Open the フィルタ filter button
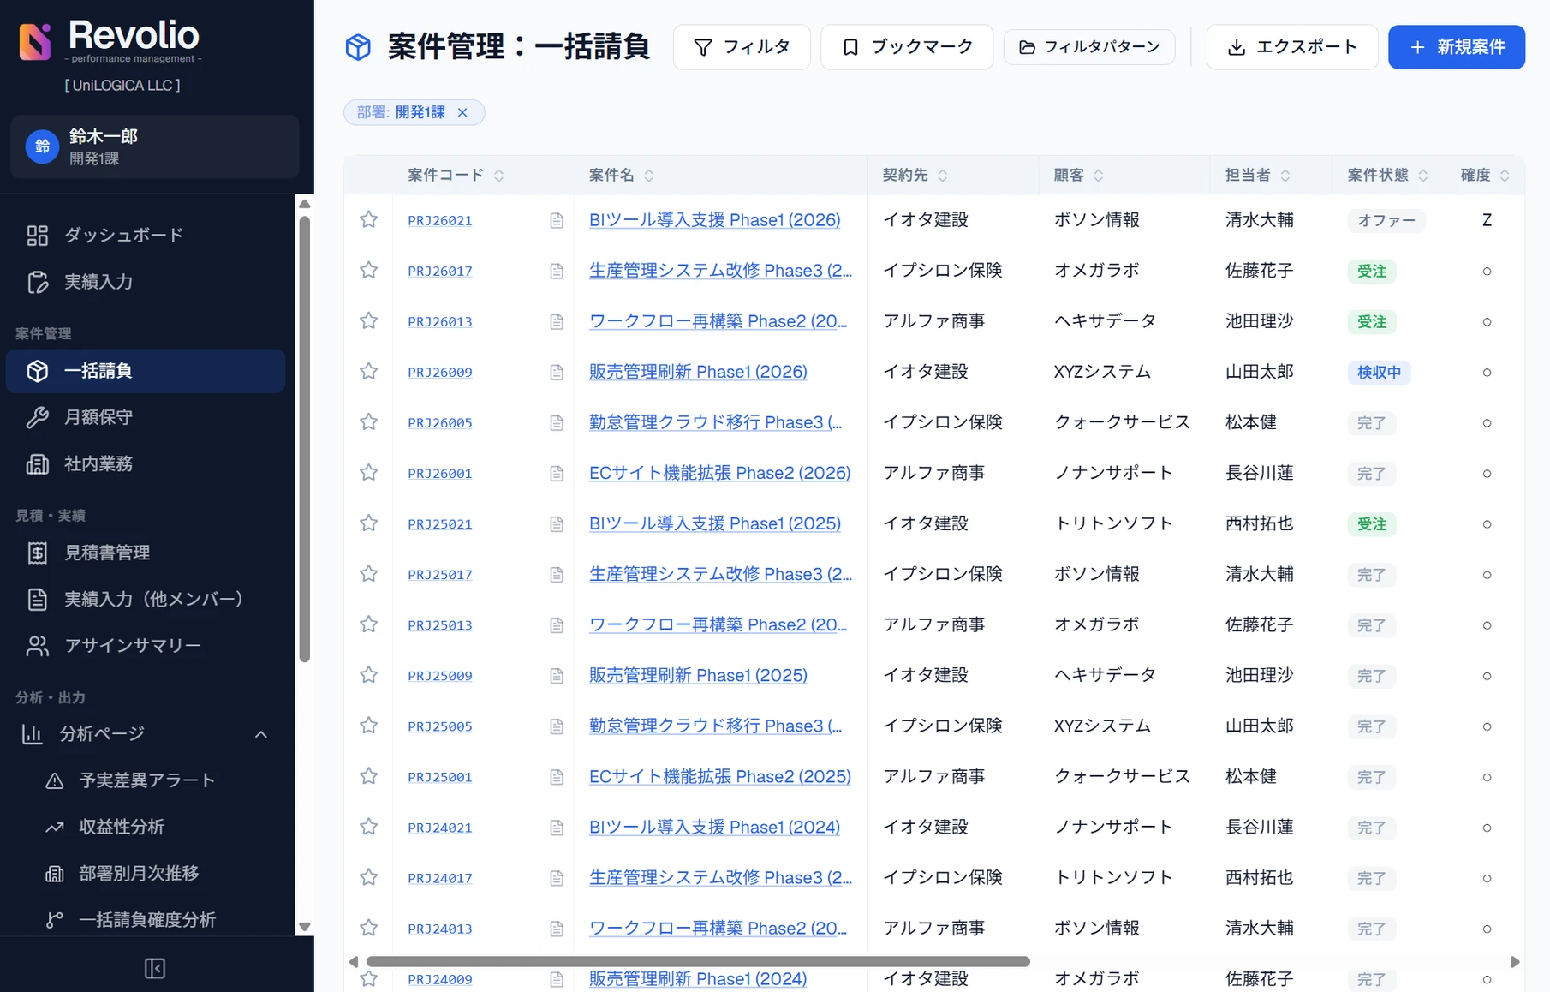This screenshot has height=992, width=1550. coord(742,47)
